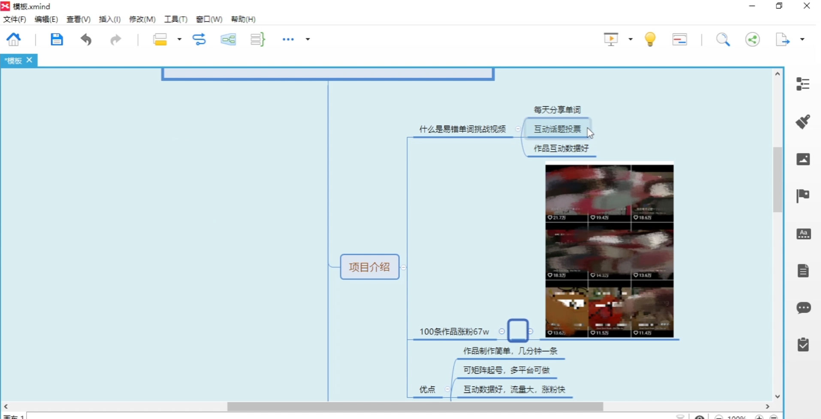Click the Summary brace icon in the toolbar
This screenshot has width=821, height=419.
coord(256,39)
